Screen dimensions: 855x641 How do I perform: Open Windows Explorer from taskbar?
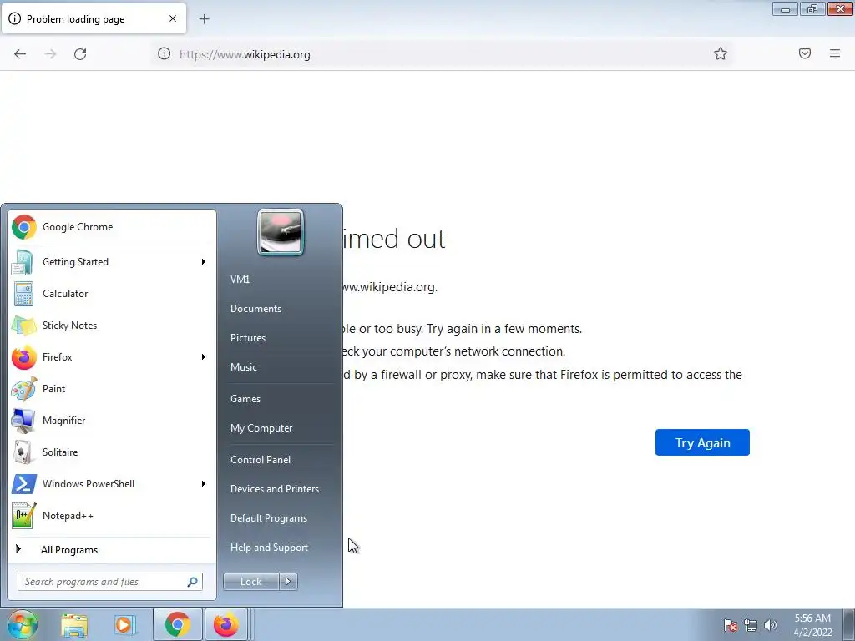coord(74,625)
